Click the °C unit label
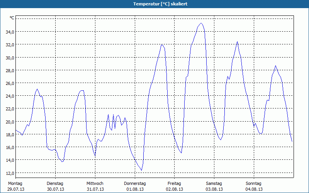Image resolution: width=309 pixels, height=193 pixels. (x=12, y=18)
